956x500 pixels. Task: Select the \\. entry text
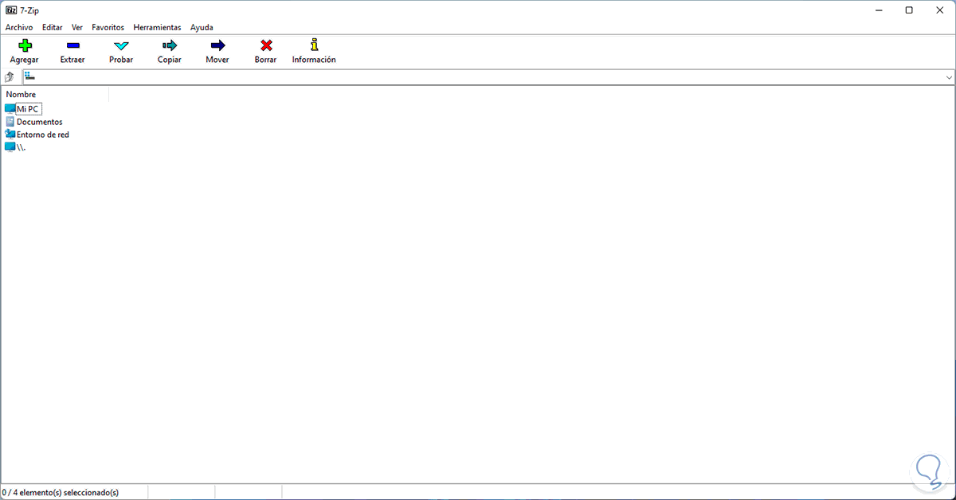pos(21,148)
